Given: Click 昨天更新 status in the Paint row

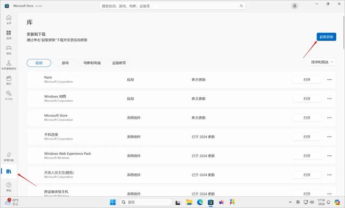Looking at the screenshot, I should pyautogui.click(x=198, y=80).
